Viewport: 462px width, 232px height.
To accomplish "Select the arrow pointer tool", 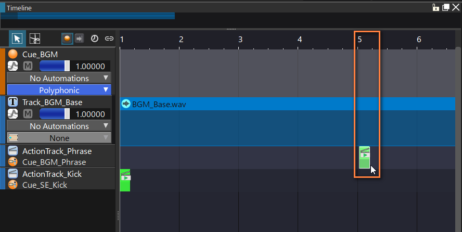I will pyautogui.click(x=17, y=38).
